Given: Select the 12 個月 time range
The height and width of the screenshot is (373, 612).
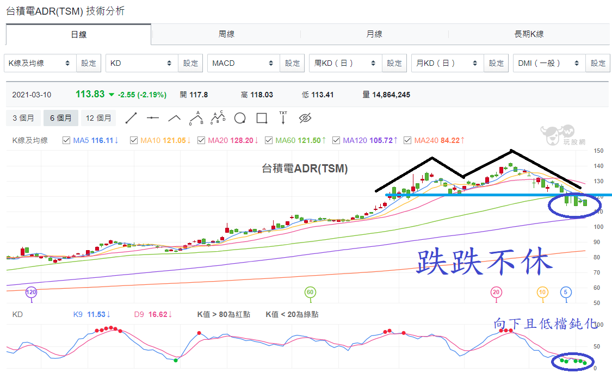Looking at the screenshot, I should [98, 118].
